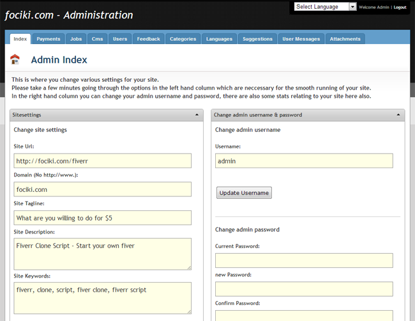Collapse the Change admin username & password panel
This screenshot has height=321, width=415.
(x=398, y=114)
